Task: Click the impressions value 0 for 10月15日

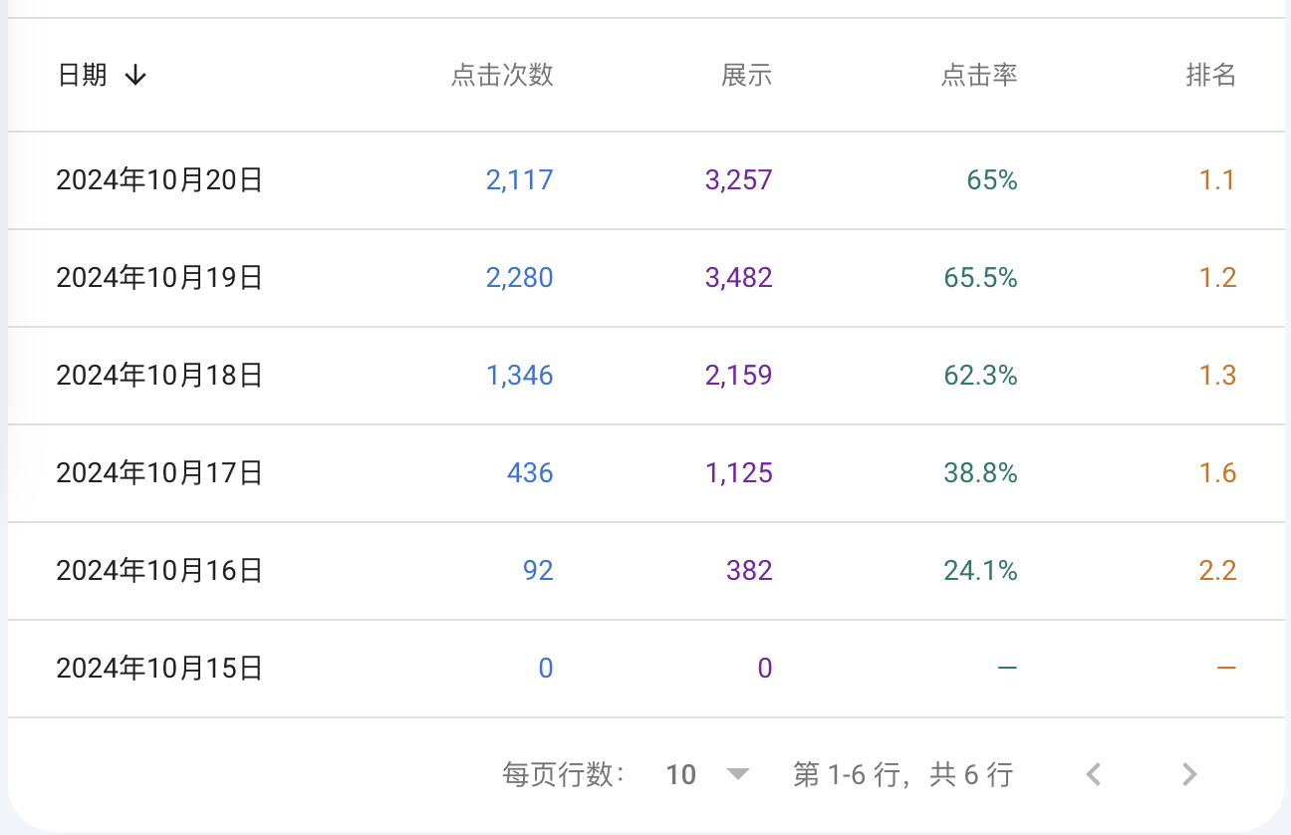Action: pyautogui.click(x=765, y=669)
